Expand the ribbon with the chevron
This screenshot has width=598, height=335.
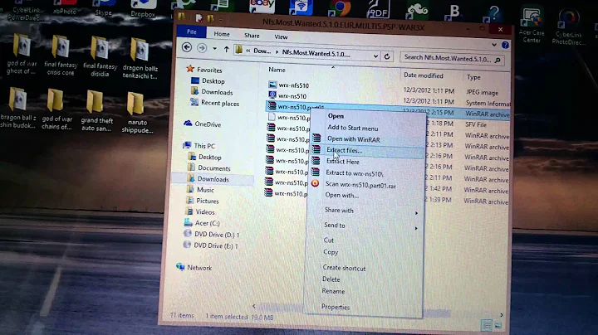tap(494, 45)
